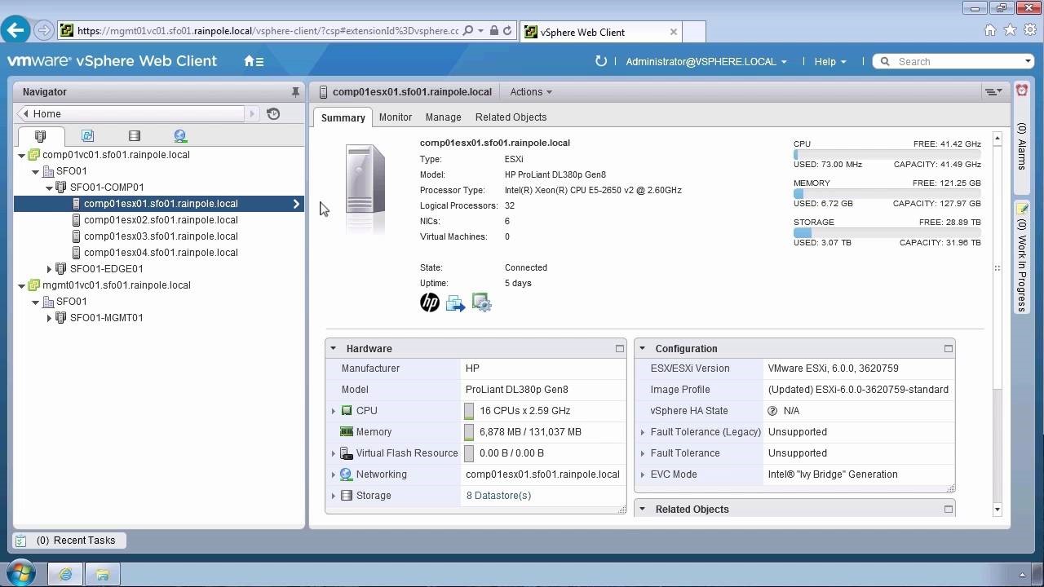This screenshot has height=587, width=1044.
Task: Open the 8 Datastore(s) link
Action: pos(498,496)
